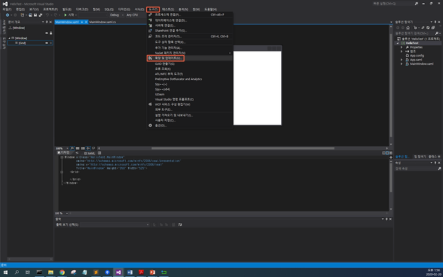This screenshot has height=277, width=443.
Task: Toggle eye icon in outline header
Action: tap(47, 33)
